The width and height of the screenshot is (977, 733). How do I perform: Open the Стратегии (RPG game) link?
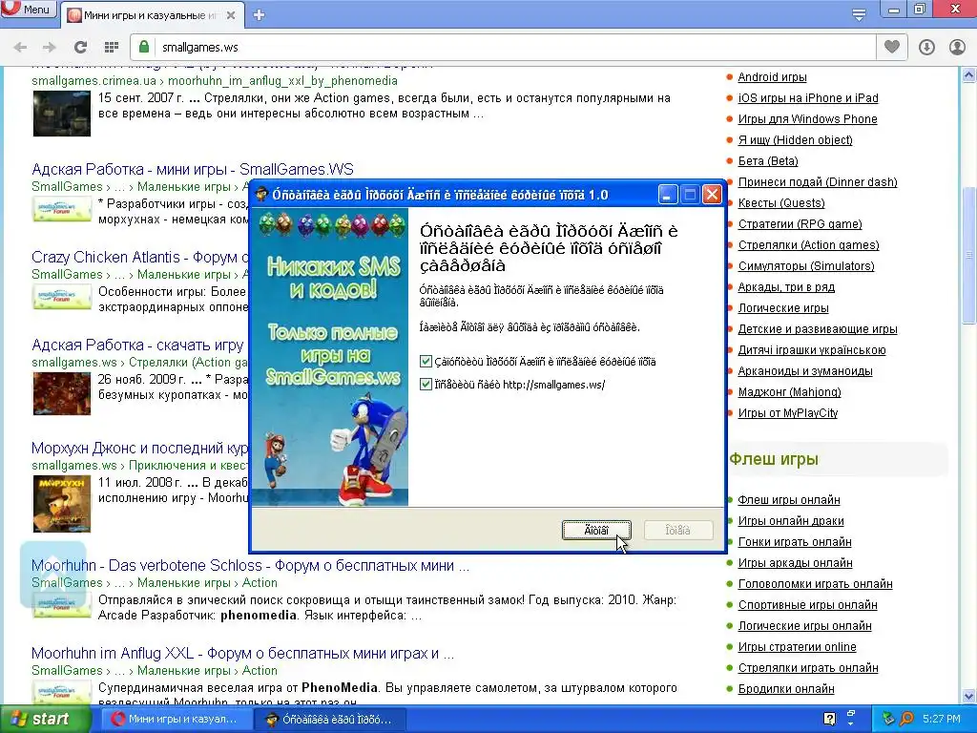point(800,224)
